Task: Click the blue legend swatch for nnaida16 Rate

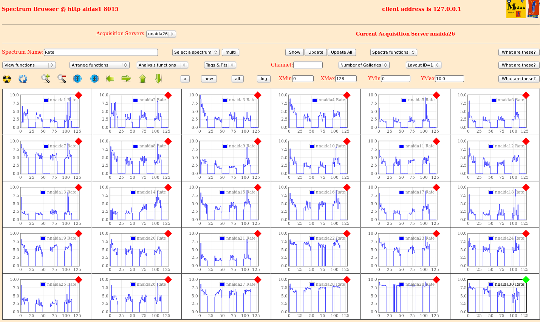Action: [312, 192]
